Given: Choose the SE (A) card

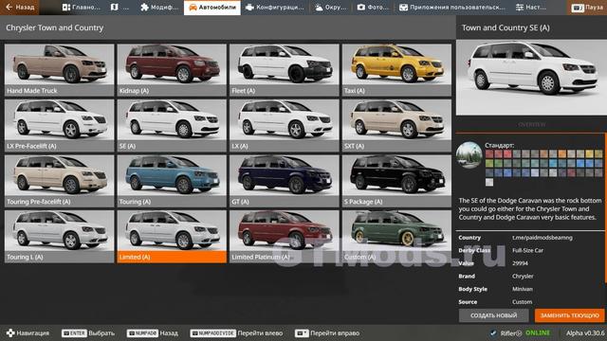Looking at the screenshot, I should [172, 125].
